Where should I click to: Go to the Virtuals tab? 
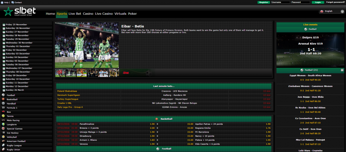(x=120, y=14)
